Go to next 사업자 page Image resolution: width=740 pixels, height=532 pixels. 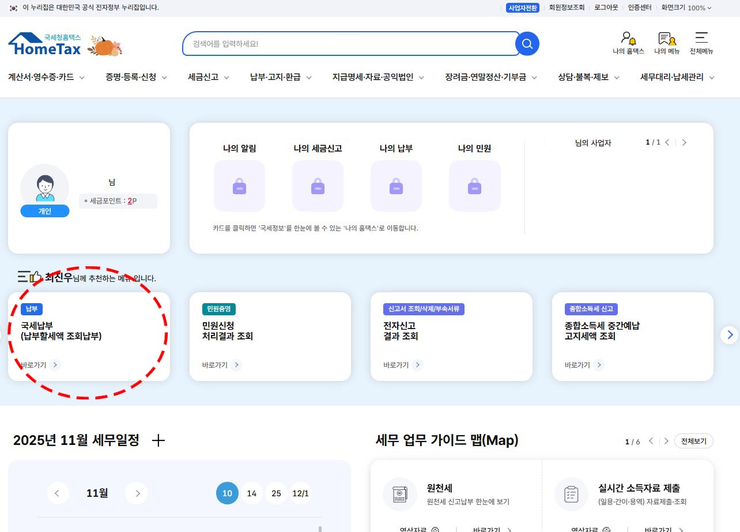click(x=684, y=142)
